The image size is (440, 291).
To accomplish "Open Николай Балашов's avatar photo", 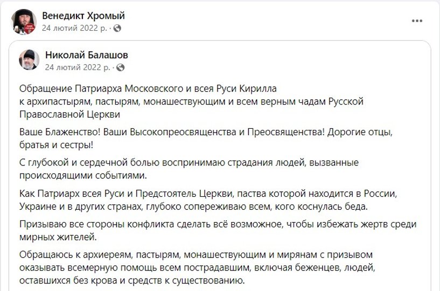I will point(29,61).
